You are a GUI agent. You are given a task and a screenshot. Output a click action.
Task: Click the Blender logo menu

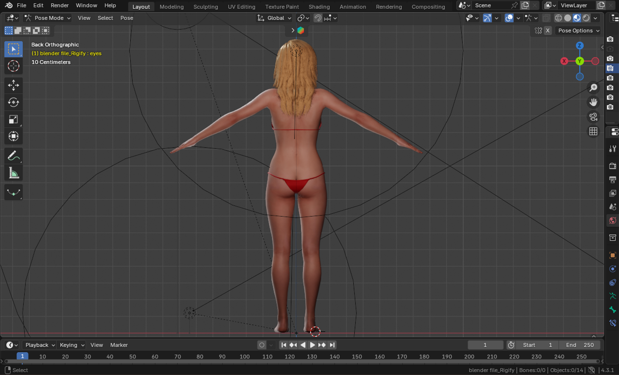point(9,5)
